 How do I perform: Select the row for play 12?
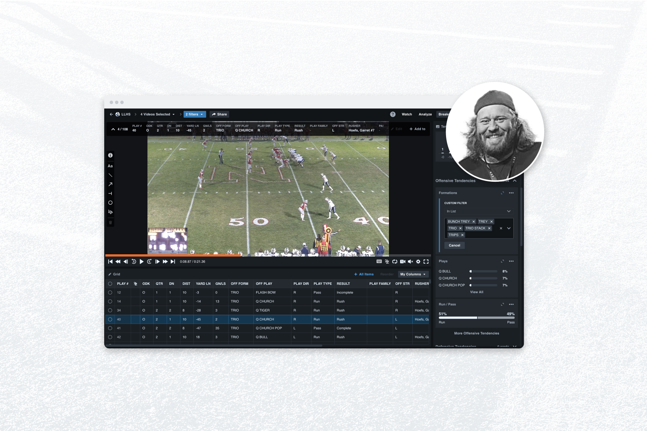[x=110, y=293]
